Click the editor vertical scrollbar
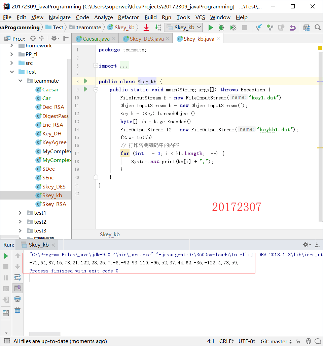Screen dimensions: 323x346 tap(321, 137)
